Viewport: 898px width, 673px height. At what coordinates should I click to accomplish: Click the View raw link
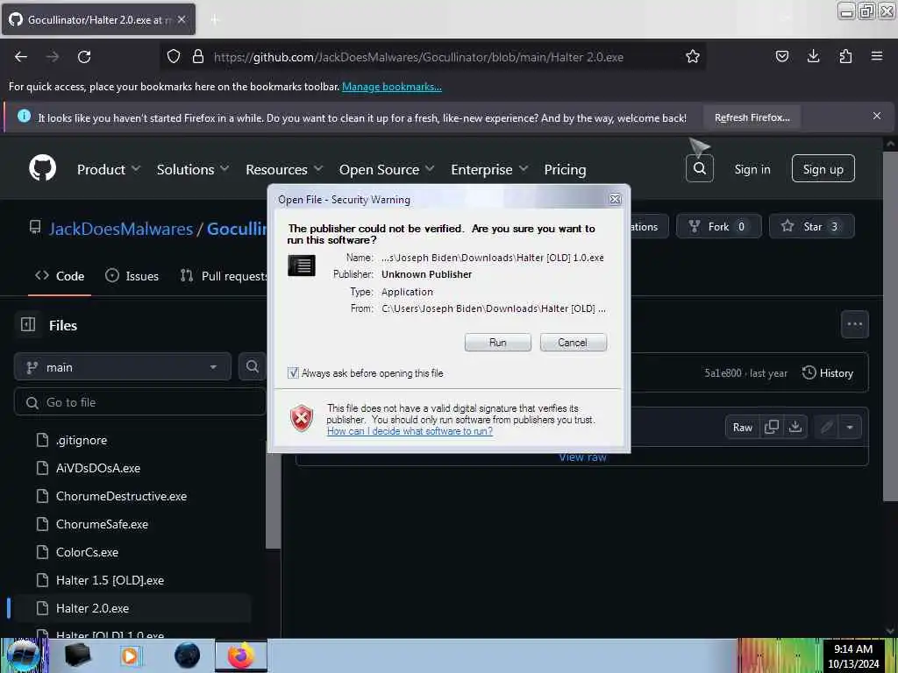pyautogui.click(x=582, y=457)
